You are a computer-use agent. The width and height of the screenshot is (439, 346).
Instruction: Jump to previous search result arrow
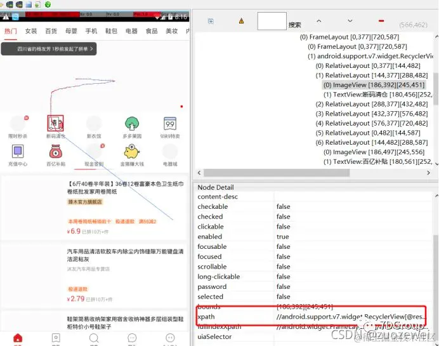pos(319,21)
